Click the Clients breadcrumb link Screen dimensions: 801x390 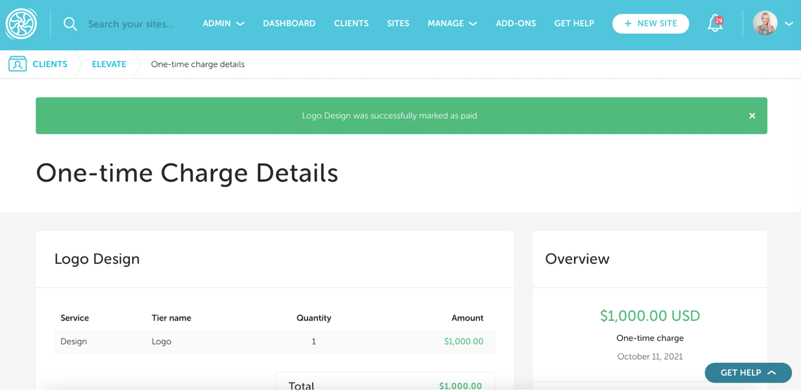(50, 64)
